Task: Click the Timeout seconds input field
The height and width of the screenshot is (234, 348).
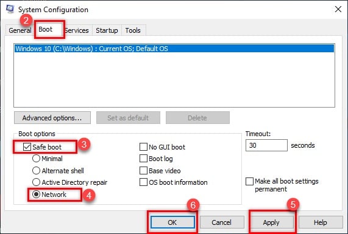Action: [x=266, y=145]
